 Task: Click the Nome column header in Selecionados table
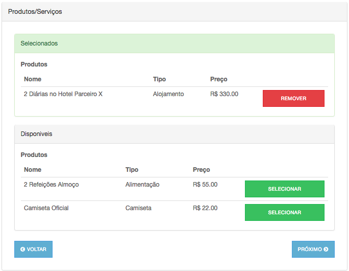tap(33, 79)
